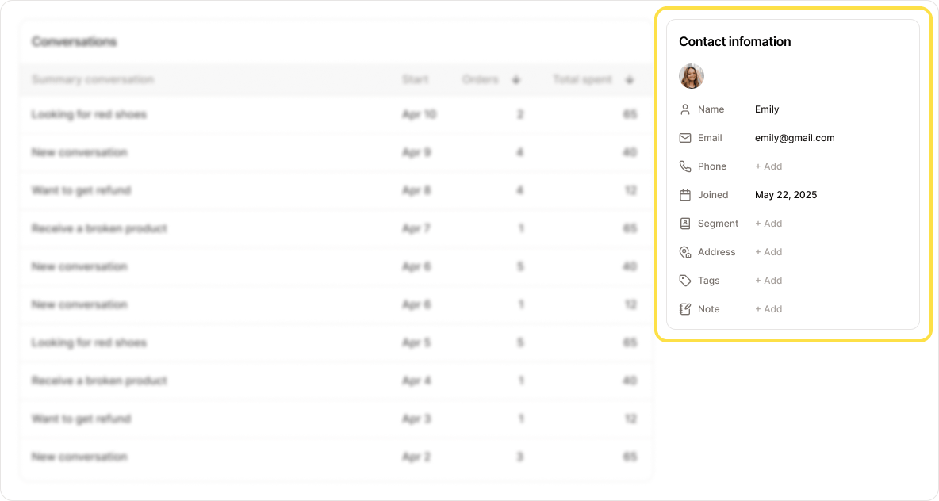
Task: Click the email address emily@gmail.com
Action: pos(795,138)
